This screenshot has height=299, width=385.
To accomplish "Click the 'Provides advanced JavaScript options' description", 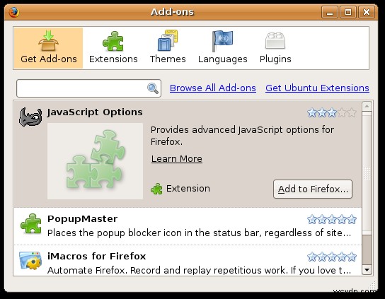I will [x=242, y=136].
